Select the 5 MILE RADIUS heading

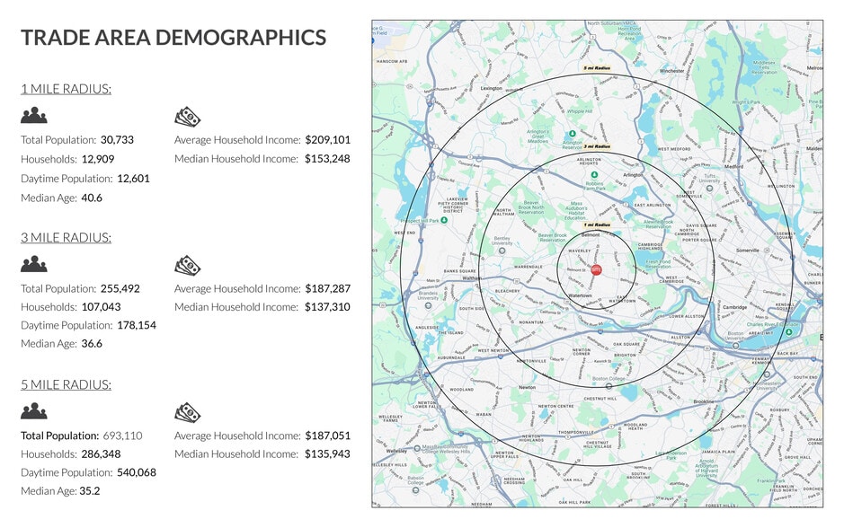click(66, 385)
